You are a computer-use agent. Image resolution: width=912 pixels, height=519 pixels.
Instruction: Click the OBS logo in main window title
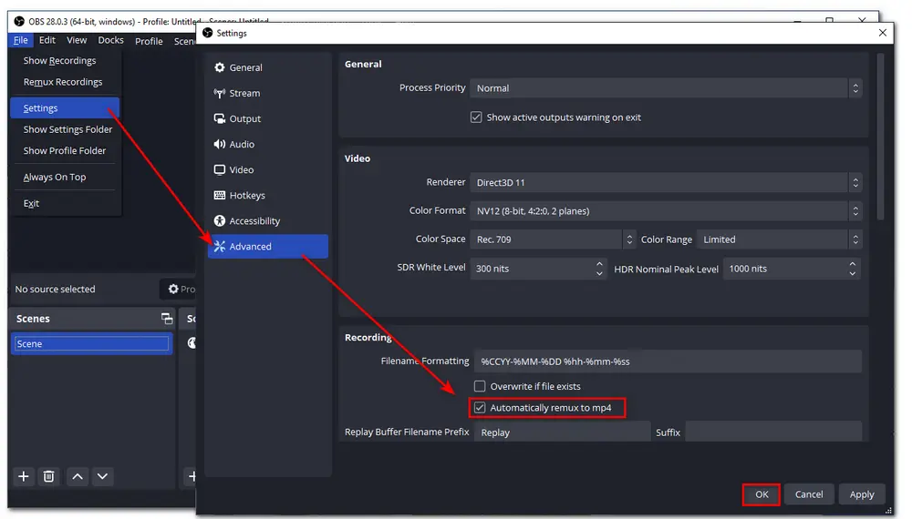coord(19,22)
